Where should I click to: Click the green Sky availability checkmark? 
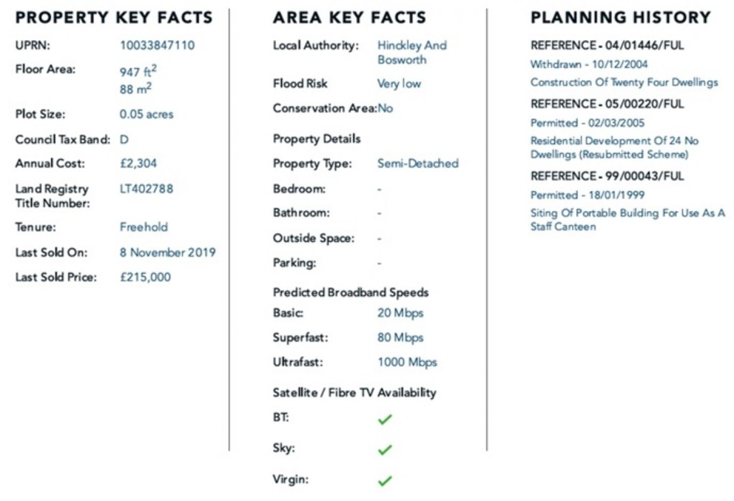coord(385,450)
